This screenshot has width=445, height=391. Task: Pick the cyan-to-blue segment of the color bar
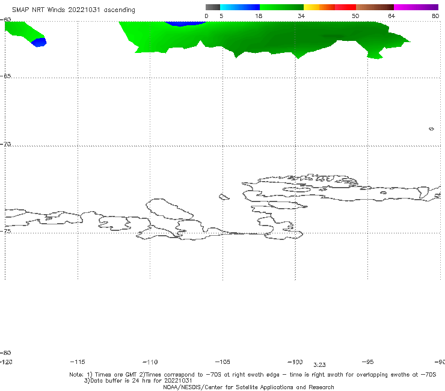click(240, 7)
